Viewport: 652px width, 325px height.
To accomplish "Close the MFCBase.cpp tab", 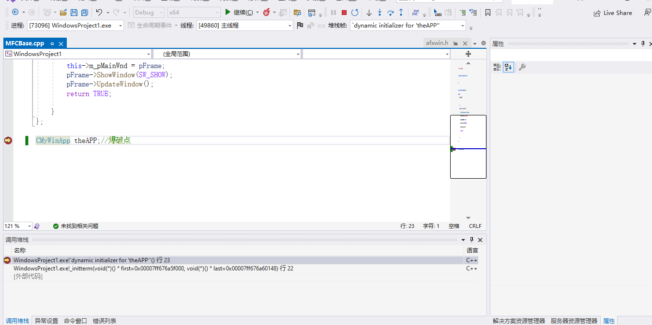I will [61, 43].
